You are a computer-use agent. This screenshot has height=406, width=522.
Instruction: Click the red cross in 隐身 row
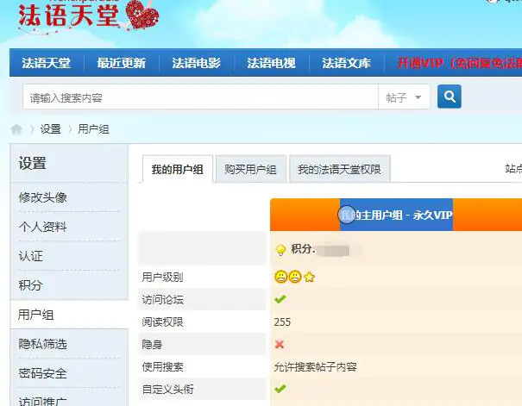click(x=280, y=344)
